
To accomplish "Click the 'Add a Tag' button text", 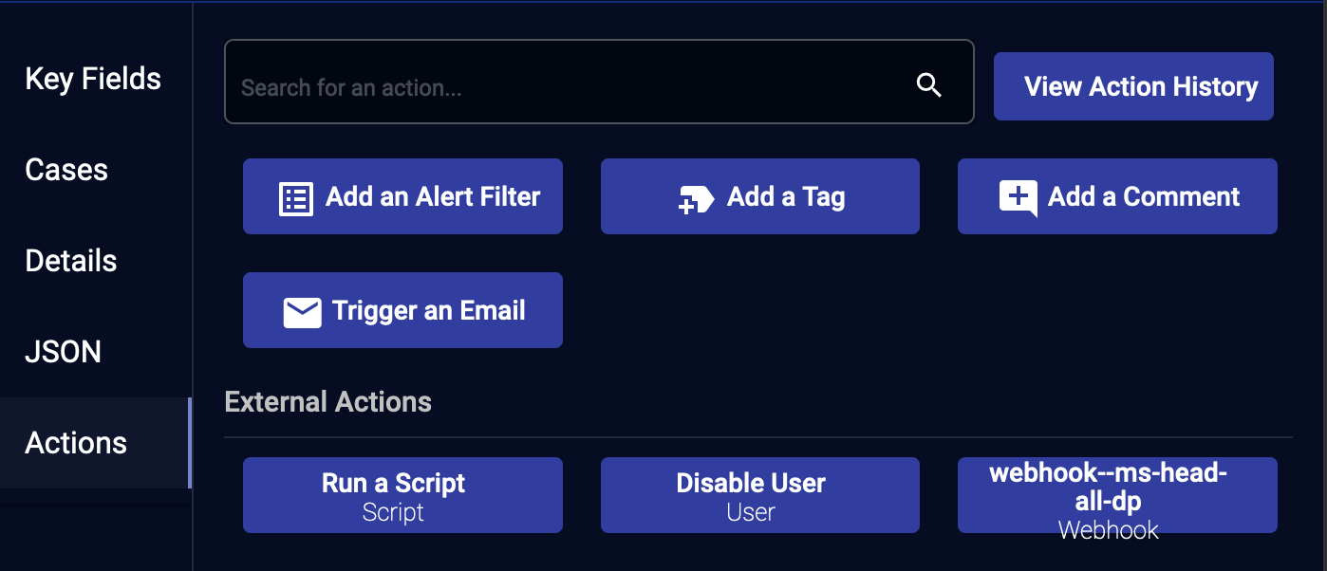I will [x=786, y=196].
